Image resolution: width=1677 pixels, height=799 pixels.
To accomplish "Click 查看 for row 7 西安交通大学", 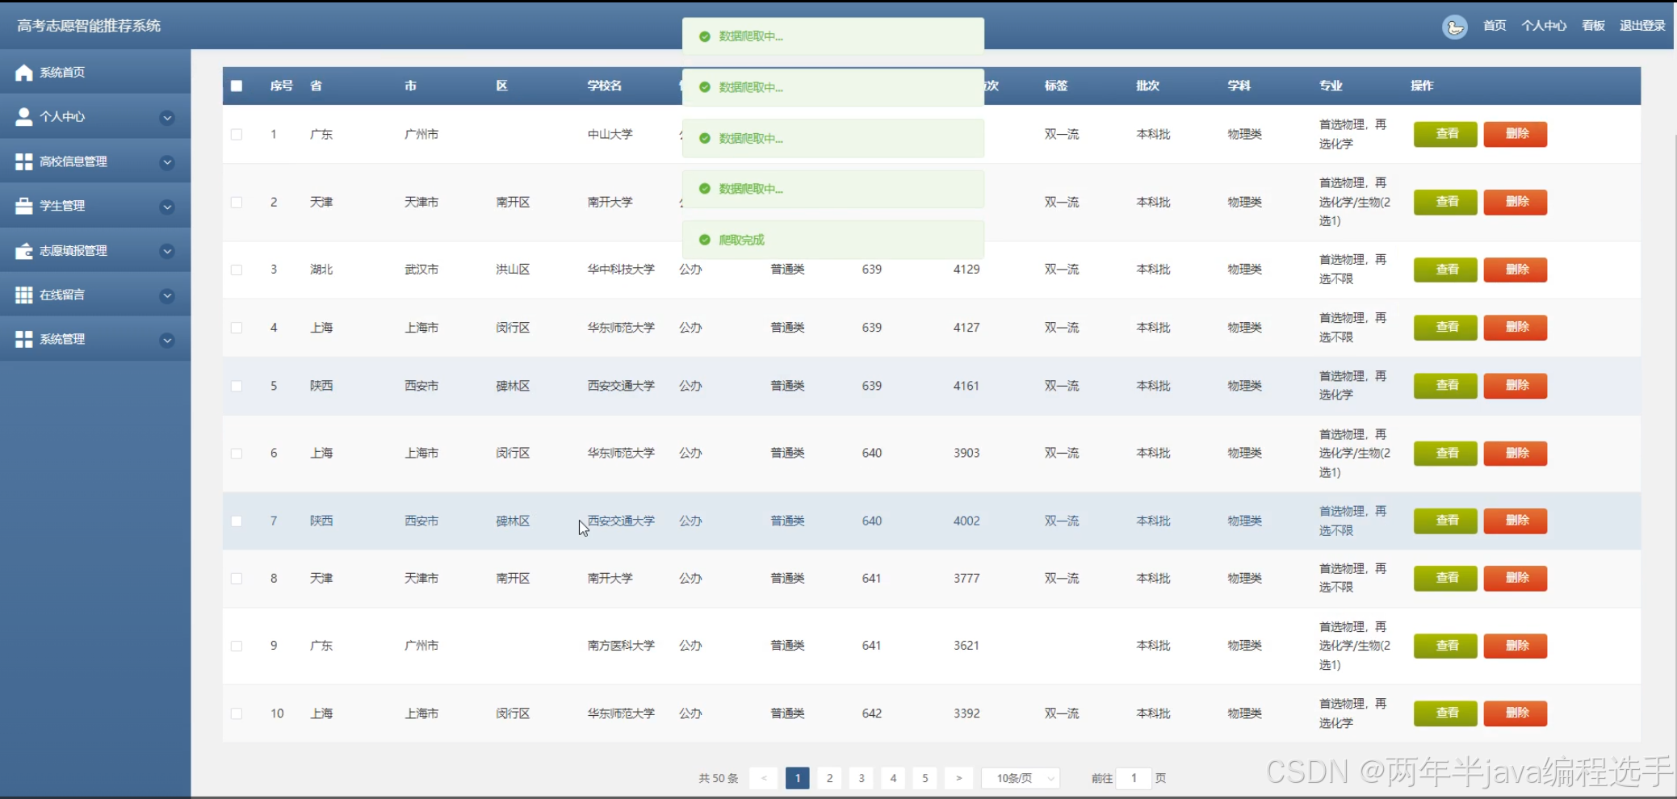I will 1445,521.
